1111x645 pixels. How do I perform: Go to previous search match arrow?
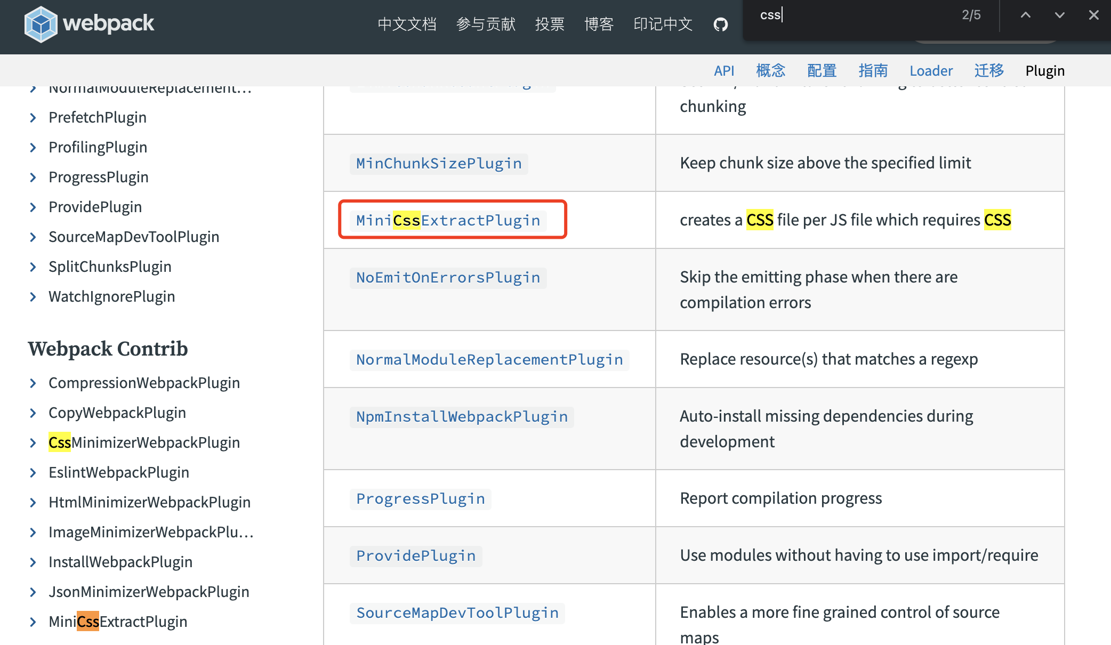pyautogui.click(x=1025, y=15)
